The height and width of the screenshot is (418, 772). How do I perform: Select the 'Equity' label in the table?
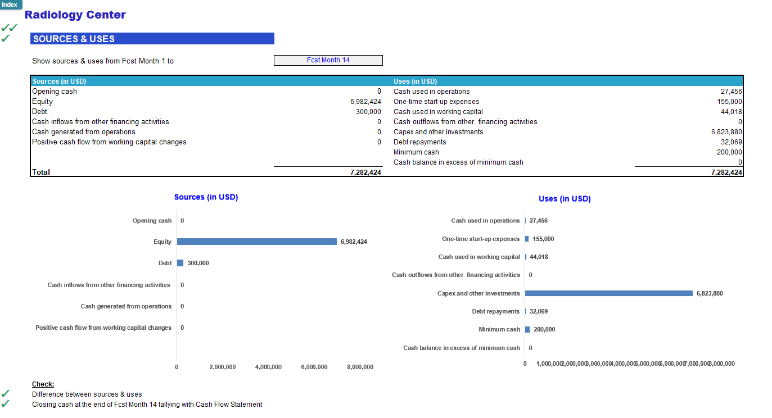[x=42, y=102]
